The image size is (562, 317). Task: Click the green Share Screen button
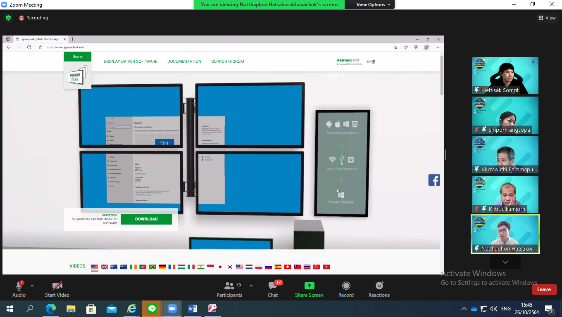(309, 289)
